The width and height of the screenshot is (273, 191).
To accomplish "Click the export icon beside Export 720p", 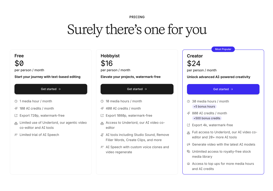I will 16,115.
